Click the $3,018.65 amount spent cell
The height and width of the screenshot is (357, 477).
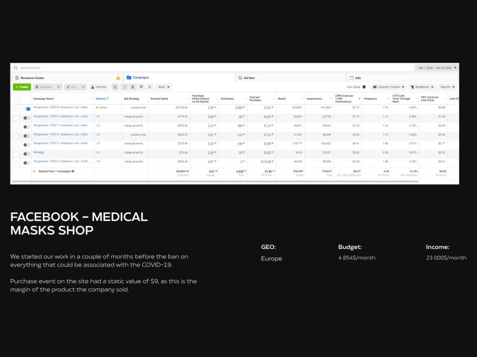tap(182, 108)
